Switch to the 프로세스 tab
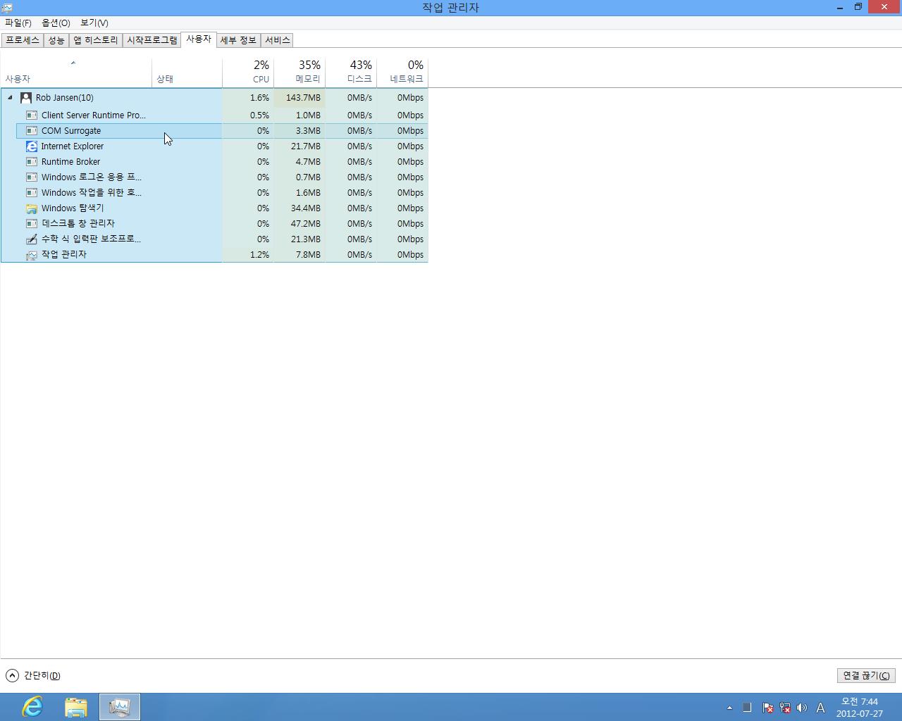Image resolution: width=902 pixels, height=721 pixels. point(23,40)
